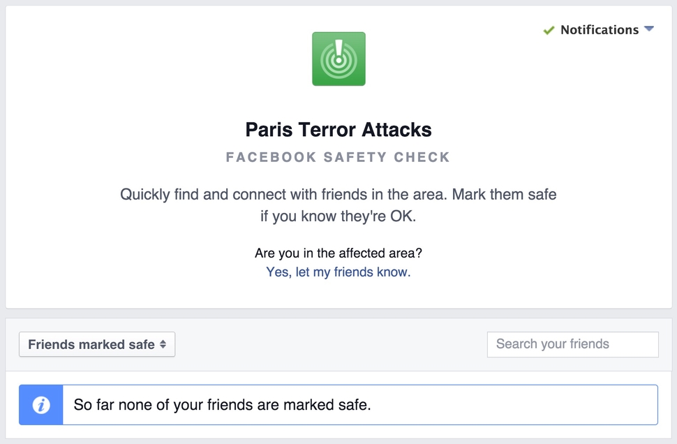Click Yes, let my friends know link

pyautogui.click(x=338, y=272)
